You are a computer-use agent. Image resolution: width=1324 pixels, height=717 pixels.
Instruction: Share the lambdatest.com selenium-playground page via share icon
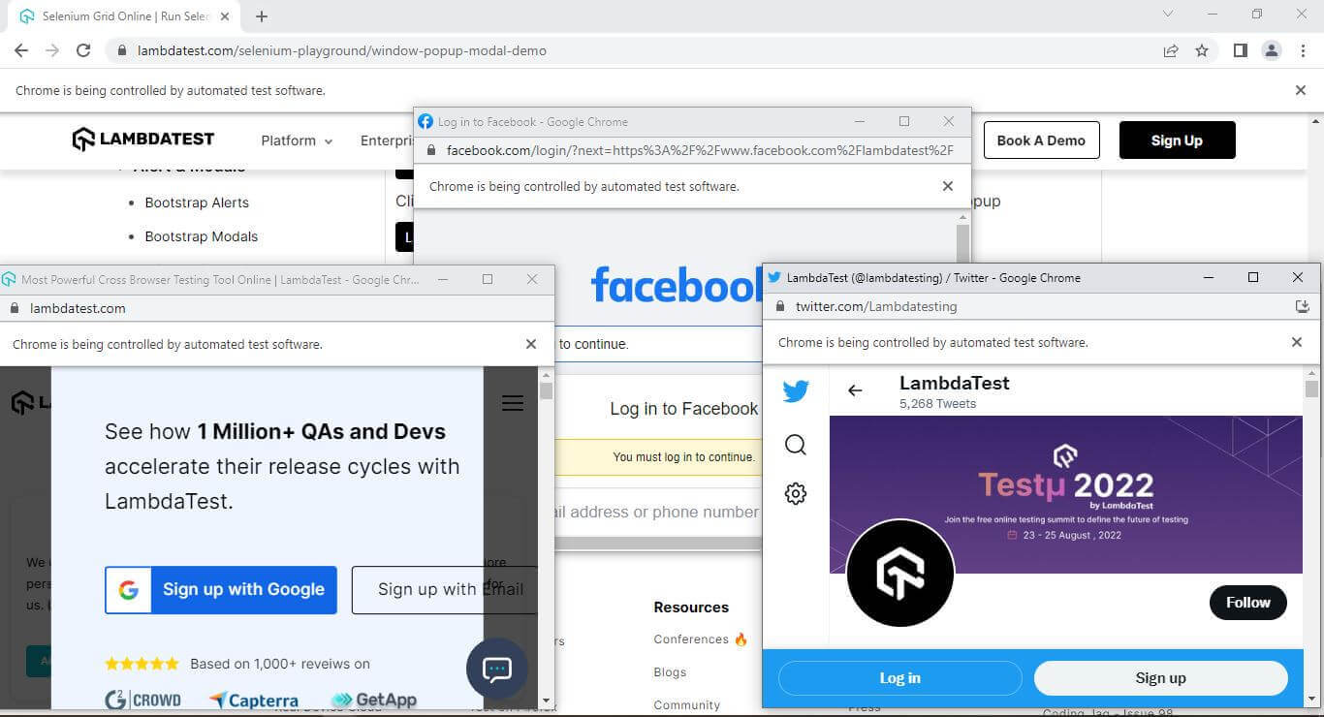(x=1171, y=50)
